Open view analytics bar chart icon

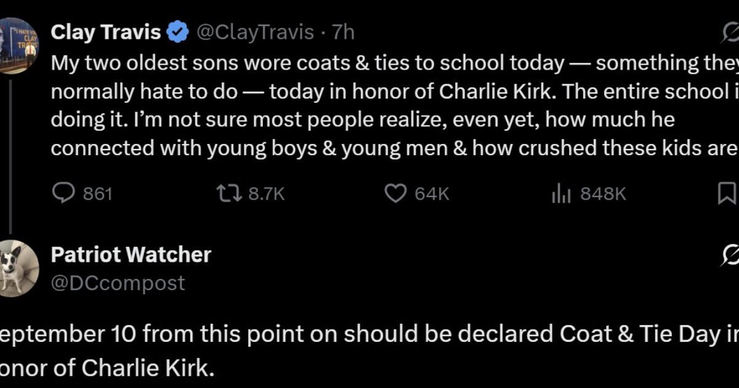562,194
